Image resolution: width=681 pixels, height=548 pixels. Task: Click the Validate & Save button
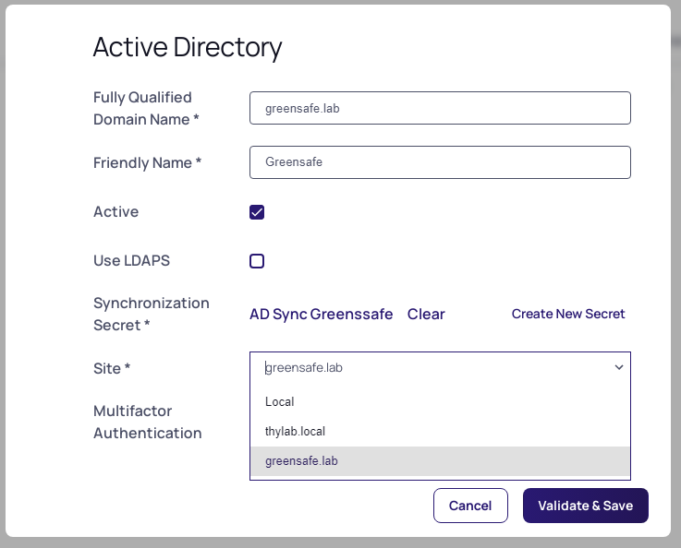585,506
